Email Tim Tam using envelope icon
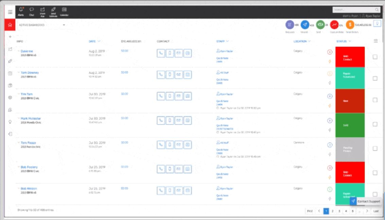Screen dimensions: 385x220 [178, 96]
